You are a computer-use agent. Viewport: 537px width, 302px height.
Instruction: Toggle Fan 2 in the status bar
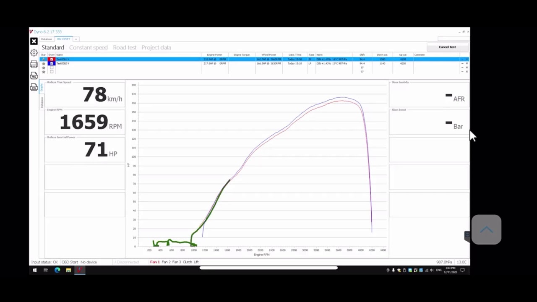pos(166,262)
